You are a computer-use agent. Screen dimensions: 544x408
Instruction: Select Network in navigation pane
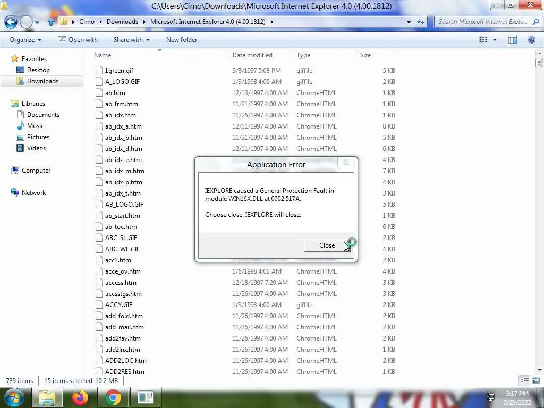(29, 192)
